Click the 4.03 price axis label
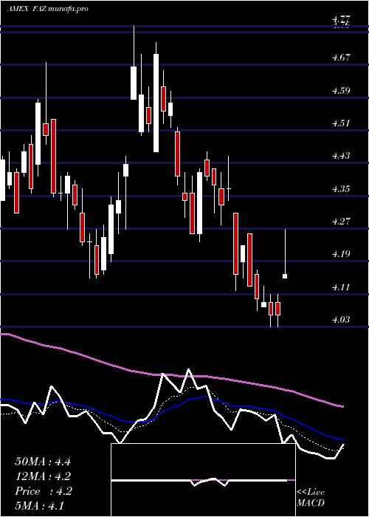369x517 pixels. tap(341, 320)
